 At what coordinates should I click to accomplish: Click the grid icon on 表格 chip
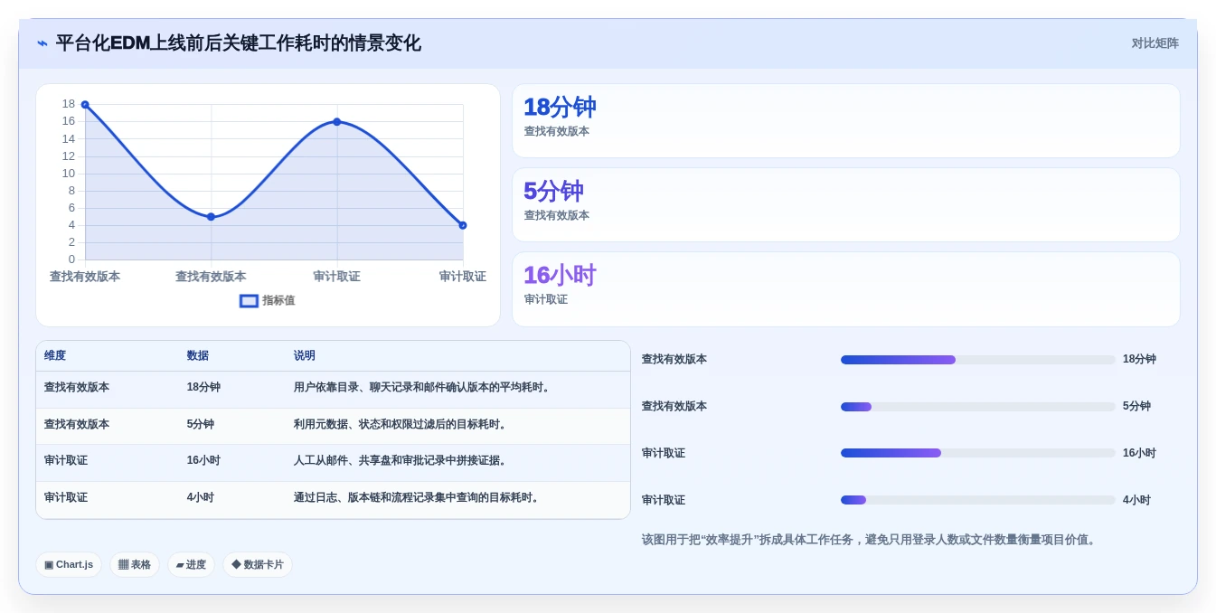click(x=123, y=565)
